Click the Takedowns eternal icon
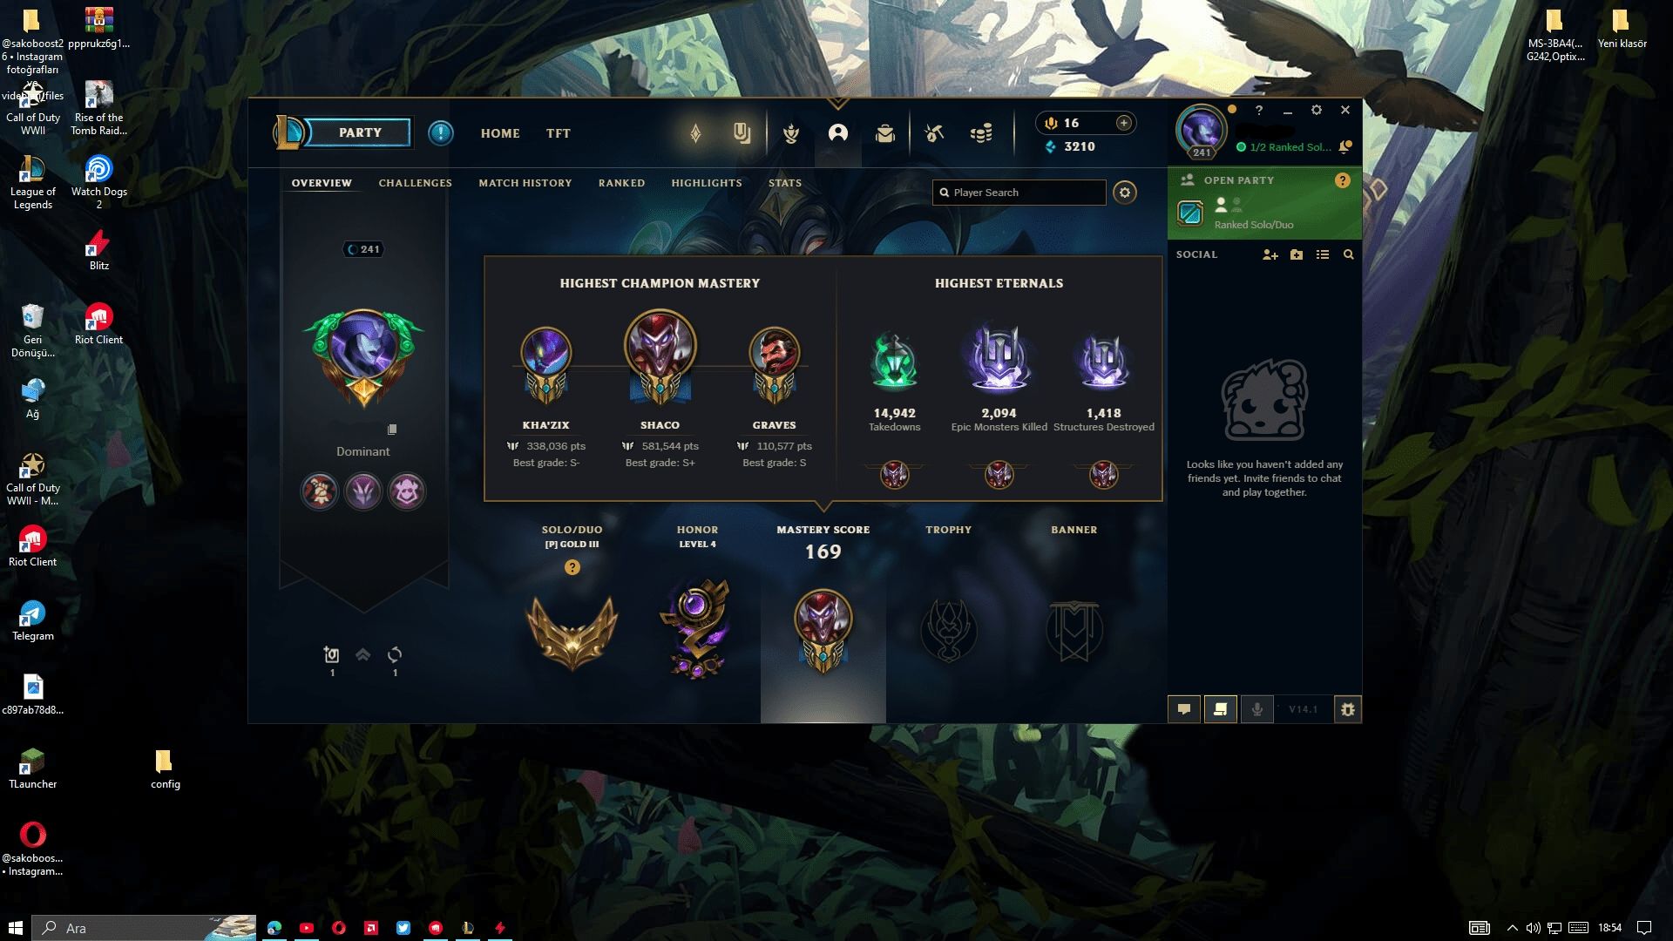The height and width of the screenshot is (941, 1673). 894,361
